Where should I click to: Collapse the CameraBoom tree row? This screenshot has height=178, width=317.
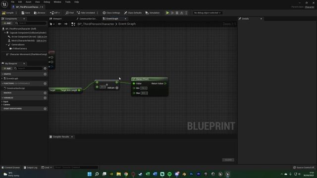click(x=6, y=44)
